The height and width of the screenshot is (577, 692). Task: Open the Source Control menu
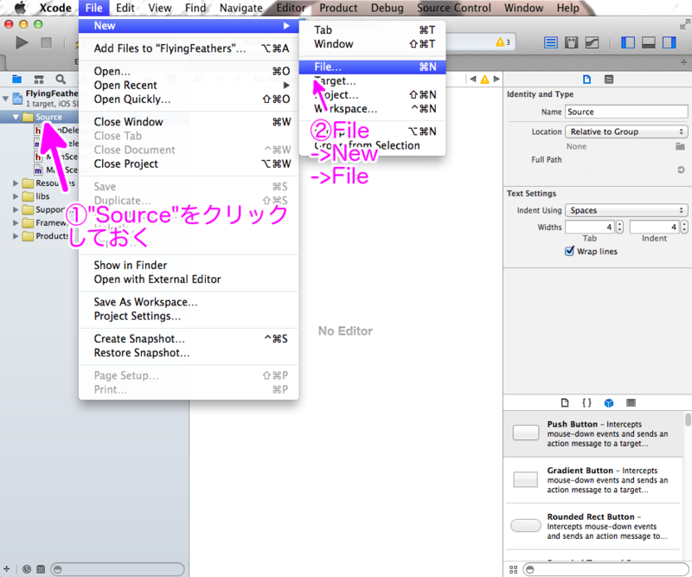pos(453,8)
